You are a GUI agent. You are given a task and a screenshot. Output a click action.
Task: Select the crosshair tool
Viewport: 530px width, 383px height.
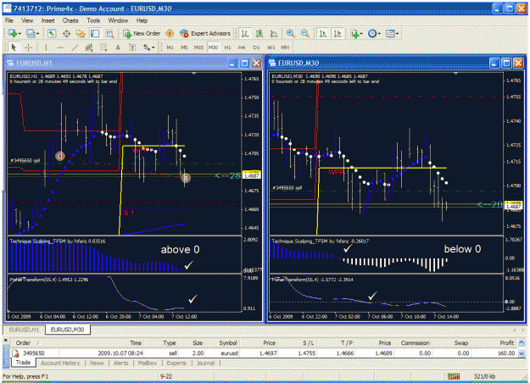click(29, 47)
